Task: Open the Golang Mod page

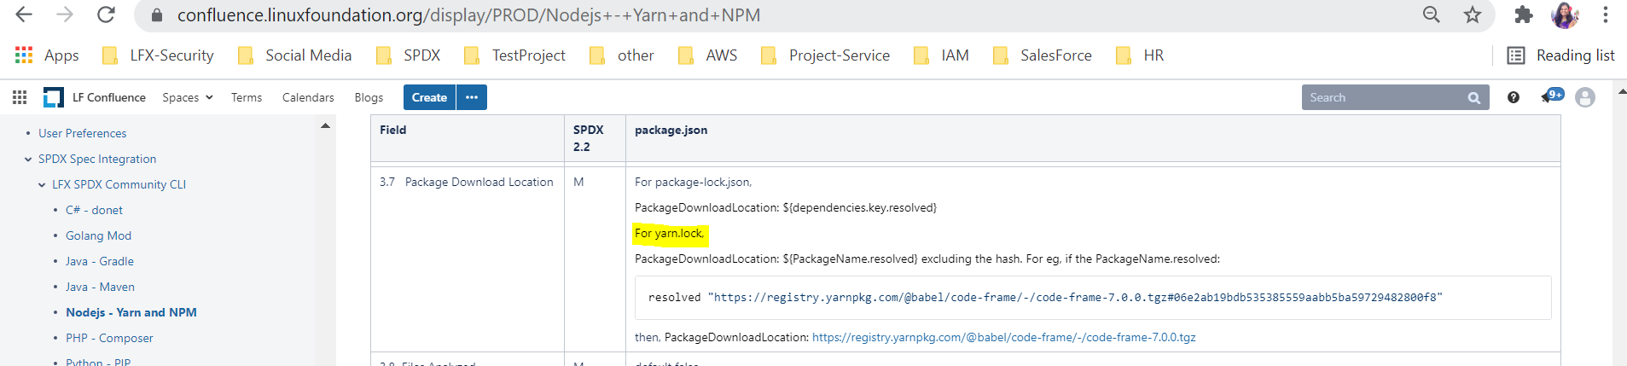Action: pos(98,235)
